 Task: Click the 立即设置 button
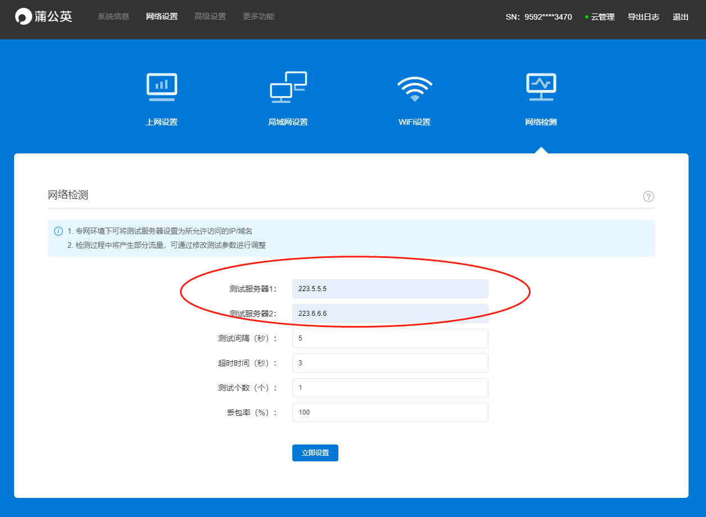coord(315,453)
